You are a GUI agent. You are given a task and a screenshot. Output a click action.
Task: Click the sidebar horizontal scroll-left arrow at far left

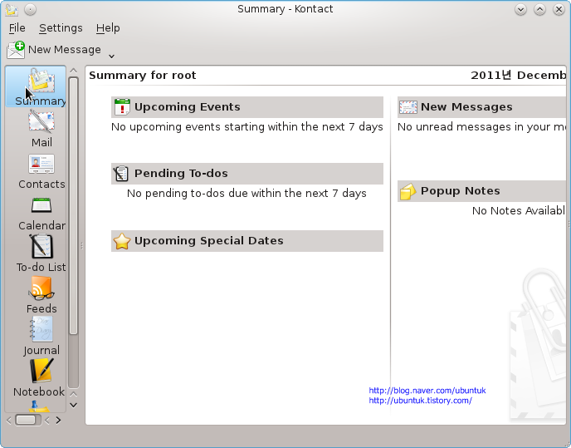pyautogui.click(x=9, y=421)
